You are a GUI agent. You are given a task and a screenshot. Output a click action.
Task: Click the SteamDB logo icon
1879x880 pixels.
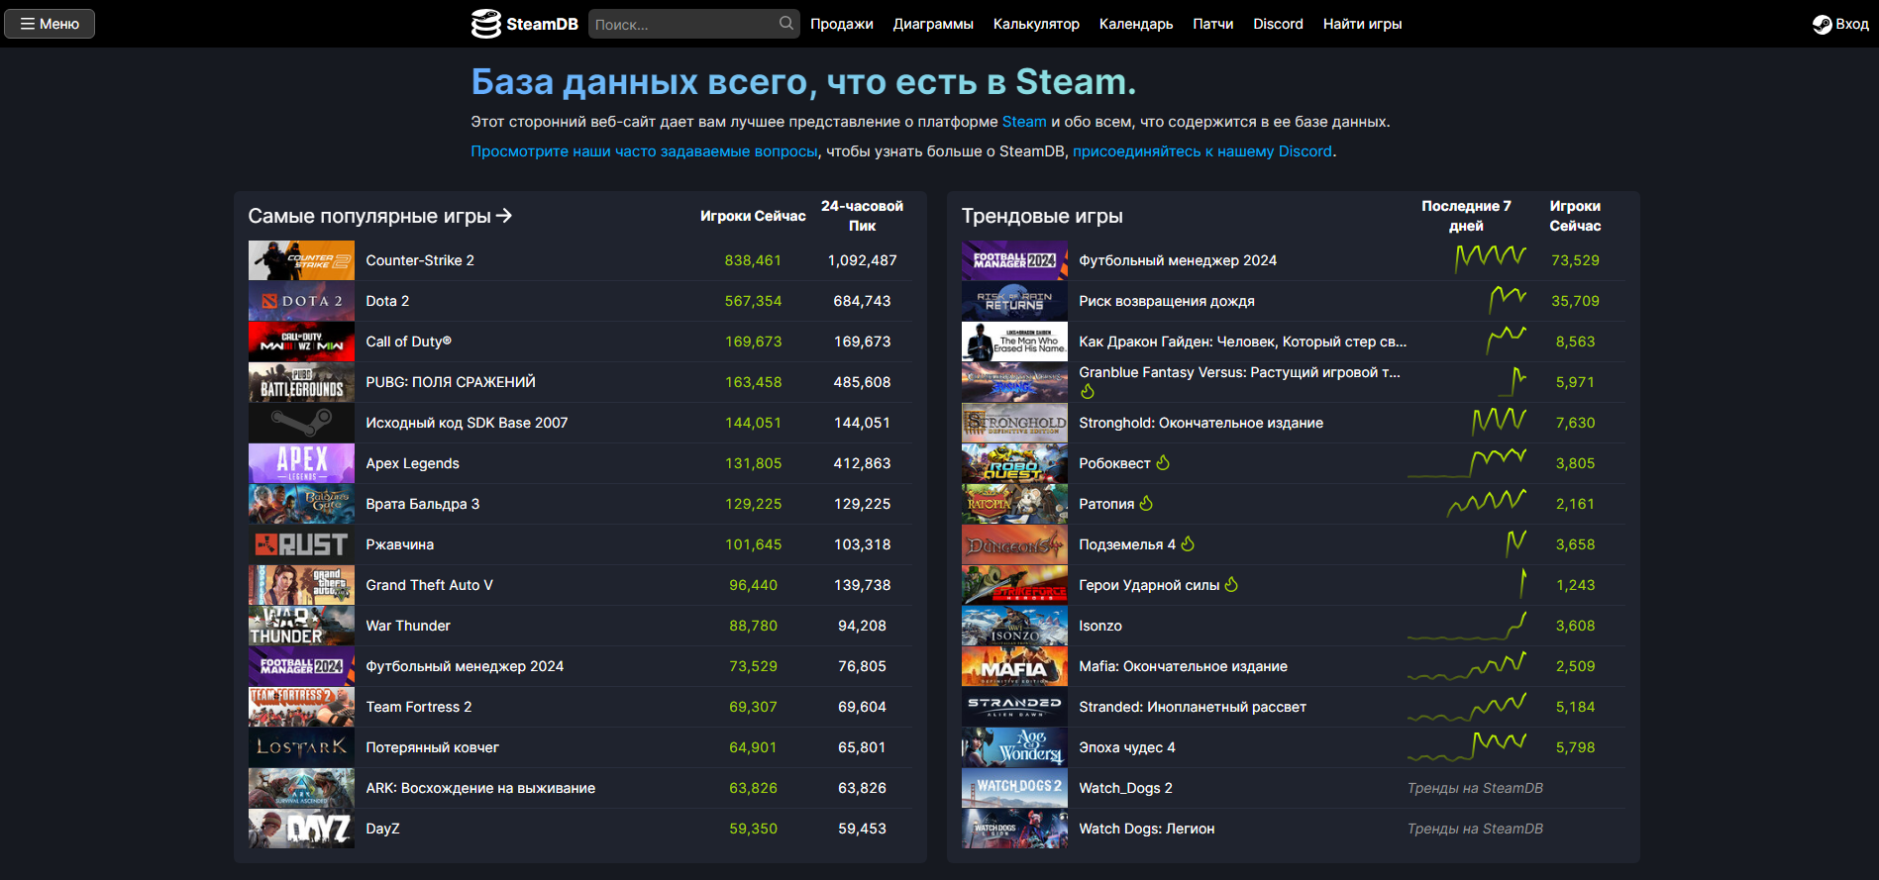[x=485, y=24]
